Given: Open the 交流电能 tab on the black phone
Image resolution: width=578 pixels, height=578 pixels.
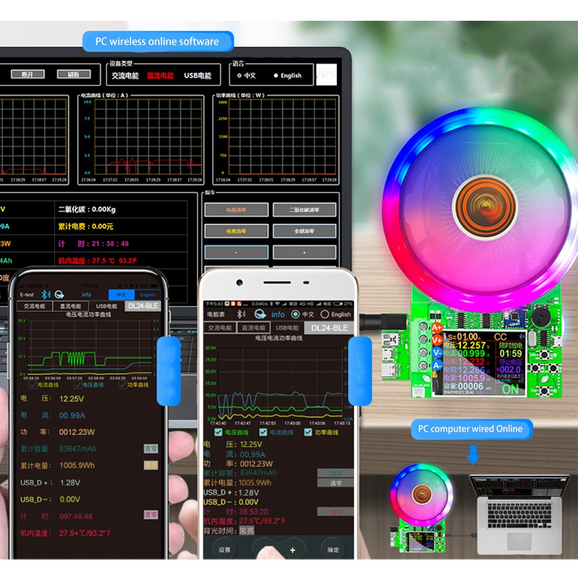Looking at the screenshot, I should tap(33, 306).
